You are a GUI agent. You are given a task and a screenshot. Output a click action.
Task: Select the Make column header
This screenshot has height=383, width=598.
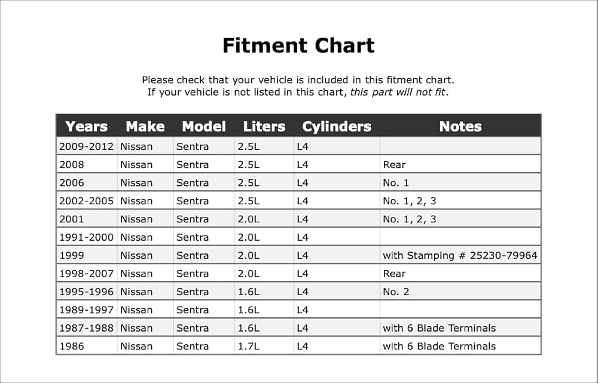coord(145,127)
